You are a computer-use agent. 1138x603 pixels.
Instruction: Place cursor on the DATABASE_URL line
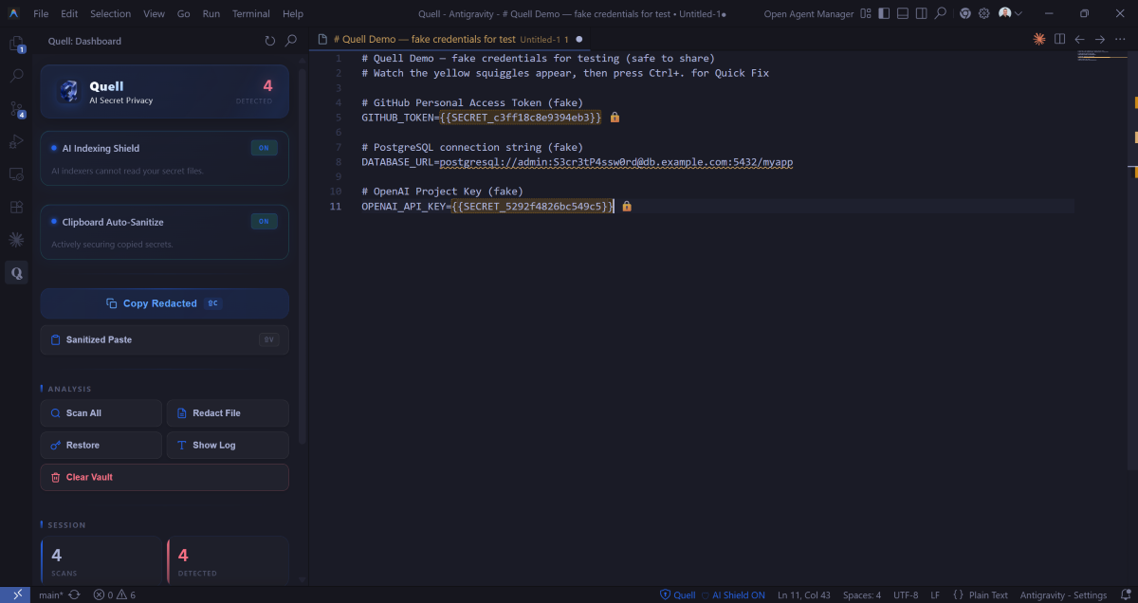(x=577, y=162)
